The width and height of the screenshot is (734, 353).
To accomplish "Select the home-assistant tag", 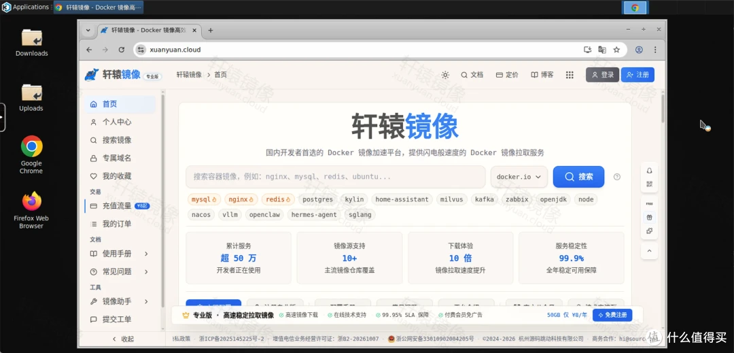I will 402,199.
